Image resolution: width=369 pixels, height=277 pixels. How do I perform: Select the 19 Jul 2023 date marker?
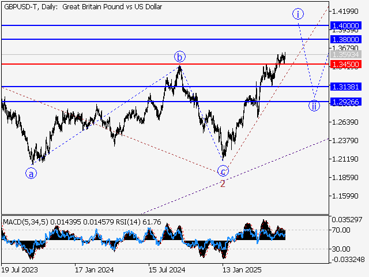coord(21,269)
